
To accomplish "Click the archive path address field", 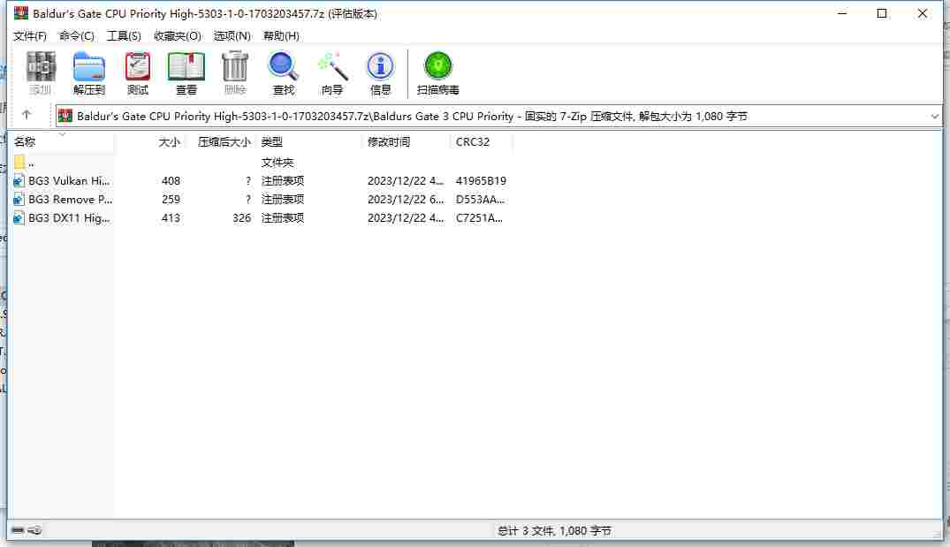I will coord(498,117).
